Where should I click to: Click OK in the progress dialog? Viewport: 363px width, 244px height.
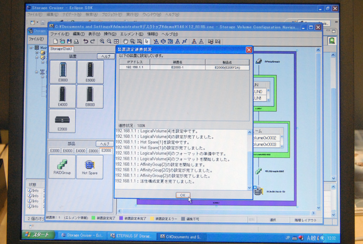(x=183, y=195)
